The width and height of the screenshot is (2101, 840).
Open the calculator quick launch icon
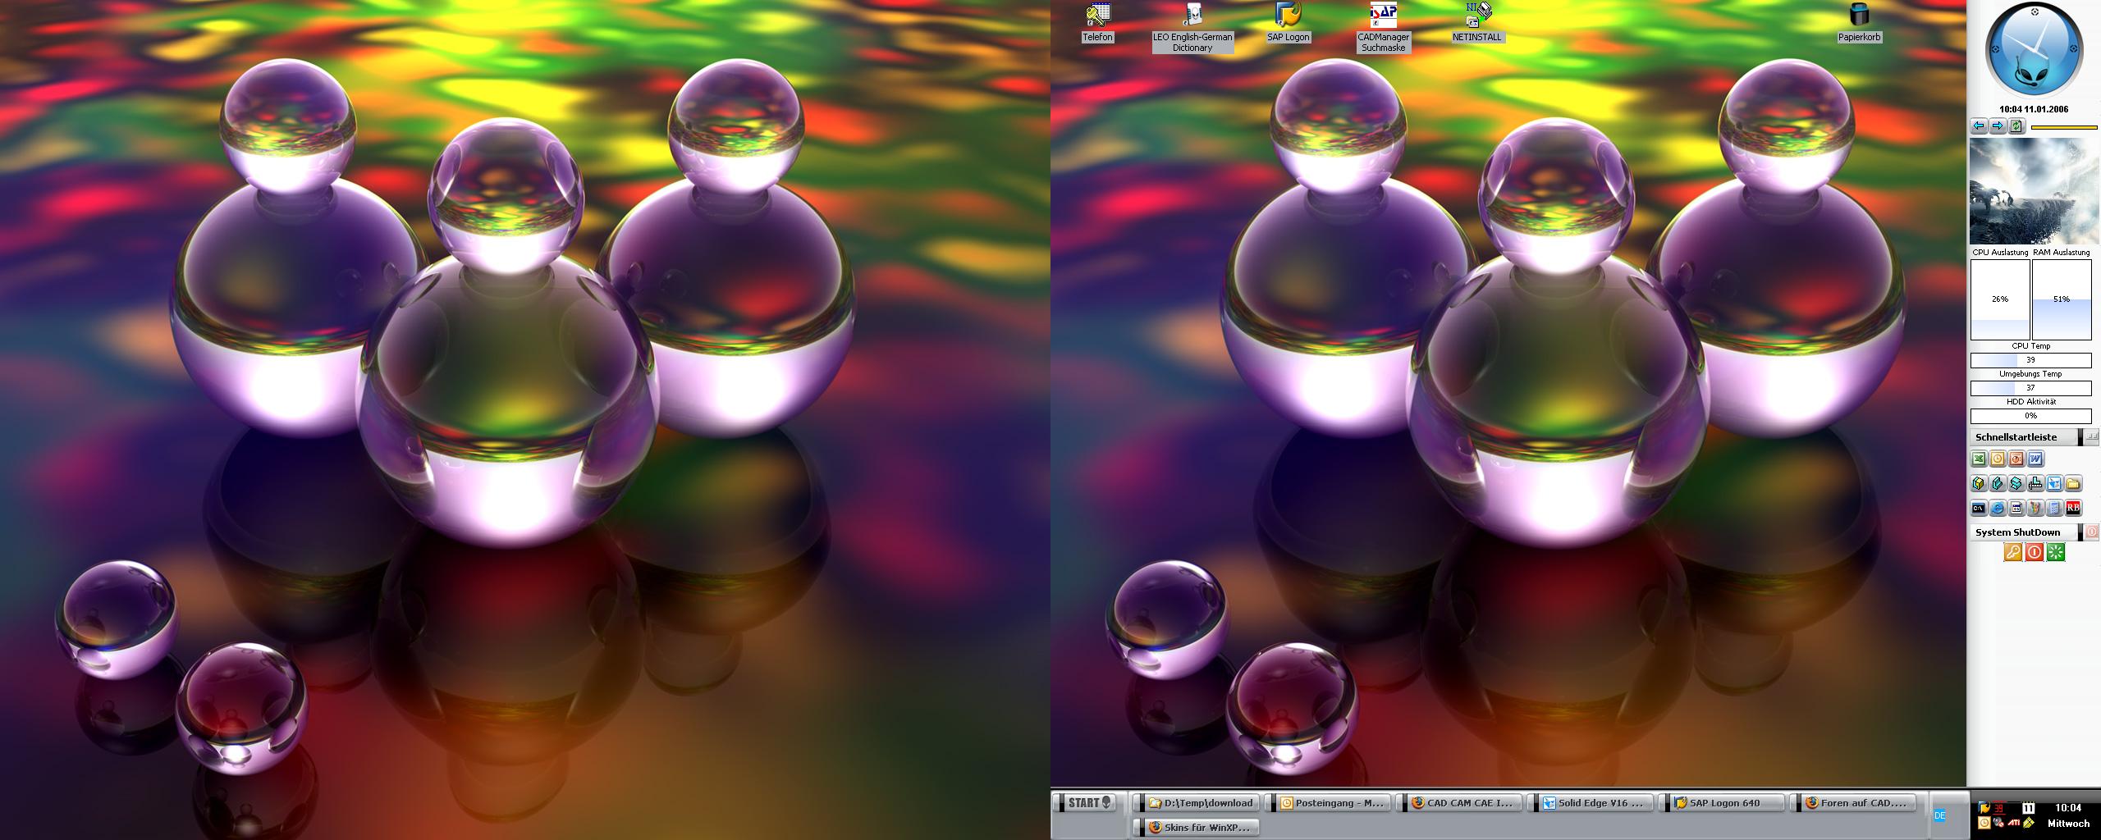(2054, 508)
